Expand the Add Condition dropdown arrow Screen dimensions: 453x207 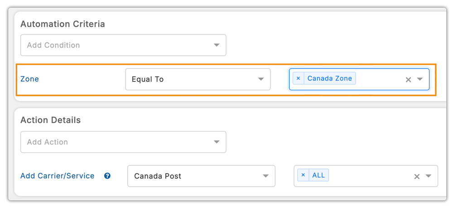[217, 45]
